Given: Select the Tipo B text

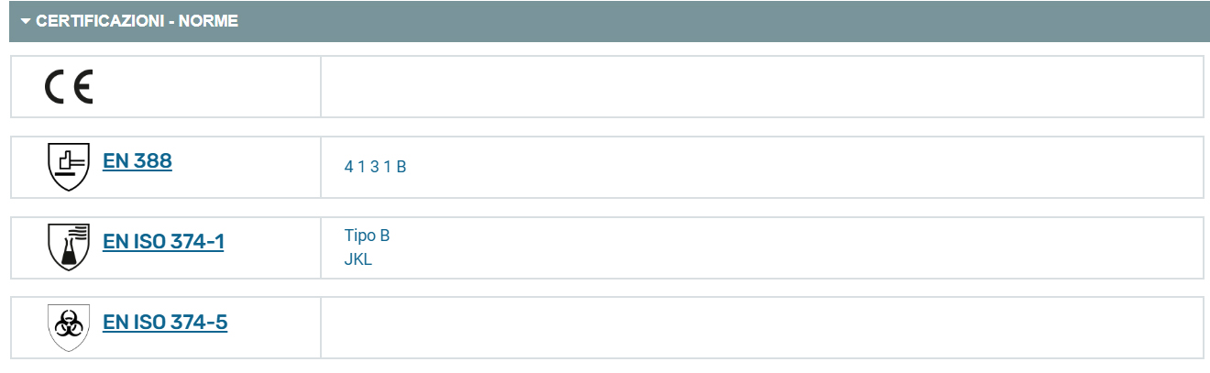Looking at the screenshot, I should click(367, 236).
